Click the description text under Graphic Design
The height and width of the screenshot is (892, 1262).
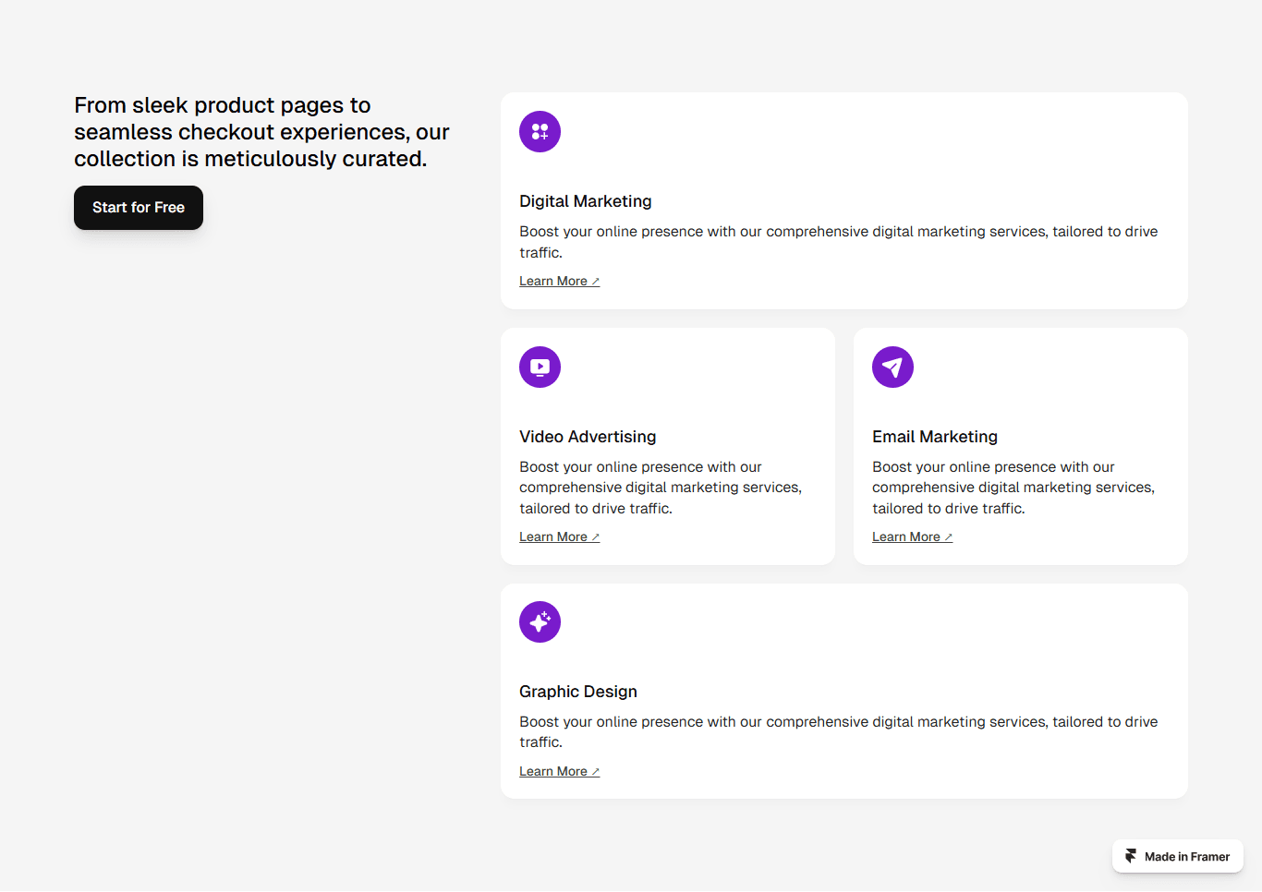[x=839, y=732]
